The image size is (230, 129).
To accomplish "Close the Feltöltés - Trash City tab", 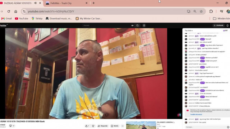I will (87, 3).
